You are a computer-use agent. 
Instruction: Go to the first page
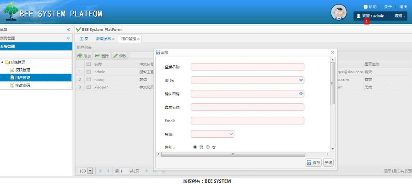(x=100, y=171)
